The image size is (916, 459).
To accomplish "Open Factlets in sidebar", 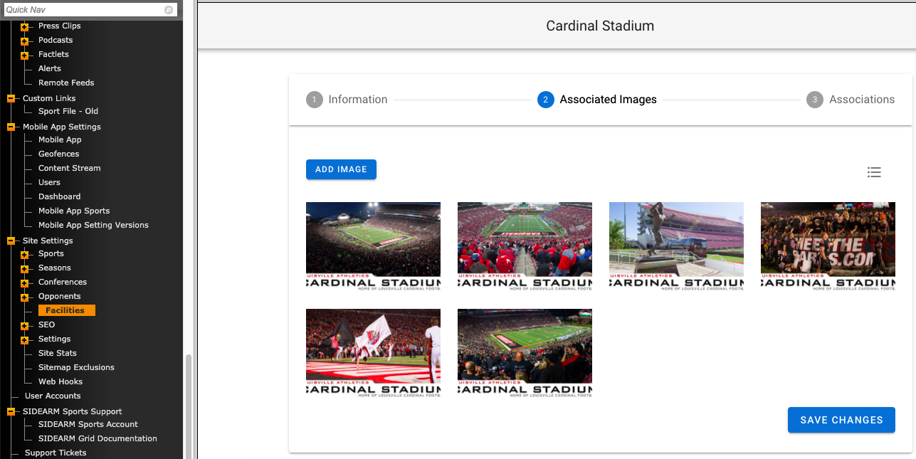I will tap(53, 54).
